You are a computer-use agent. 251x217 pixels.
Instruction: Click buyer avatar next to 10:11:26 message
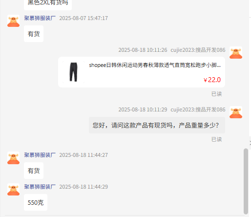coord(236,53)
